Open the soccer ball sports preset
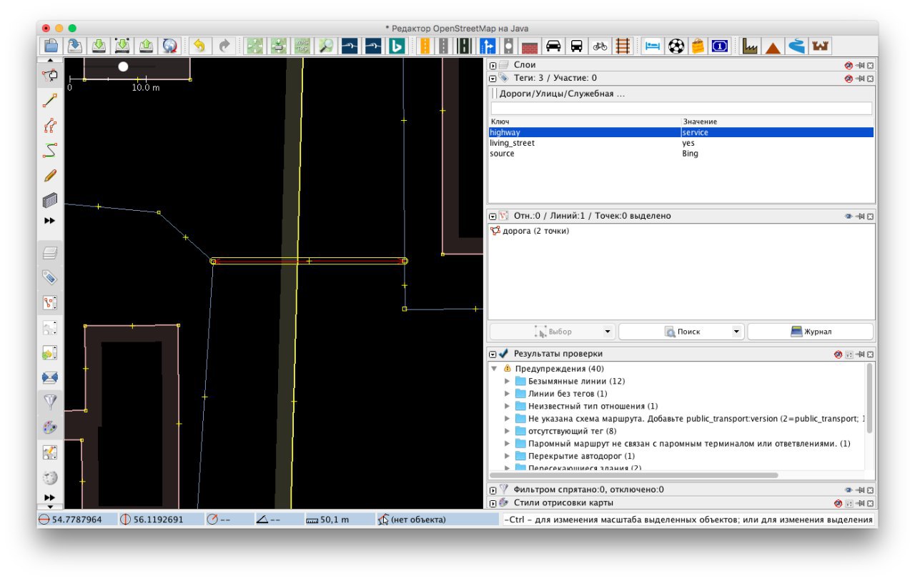 676,46
